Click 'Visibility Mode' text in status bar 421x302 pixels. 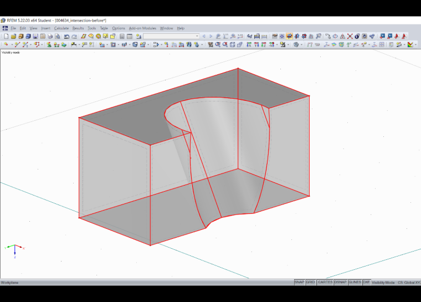[383, 283]
